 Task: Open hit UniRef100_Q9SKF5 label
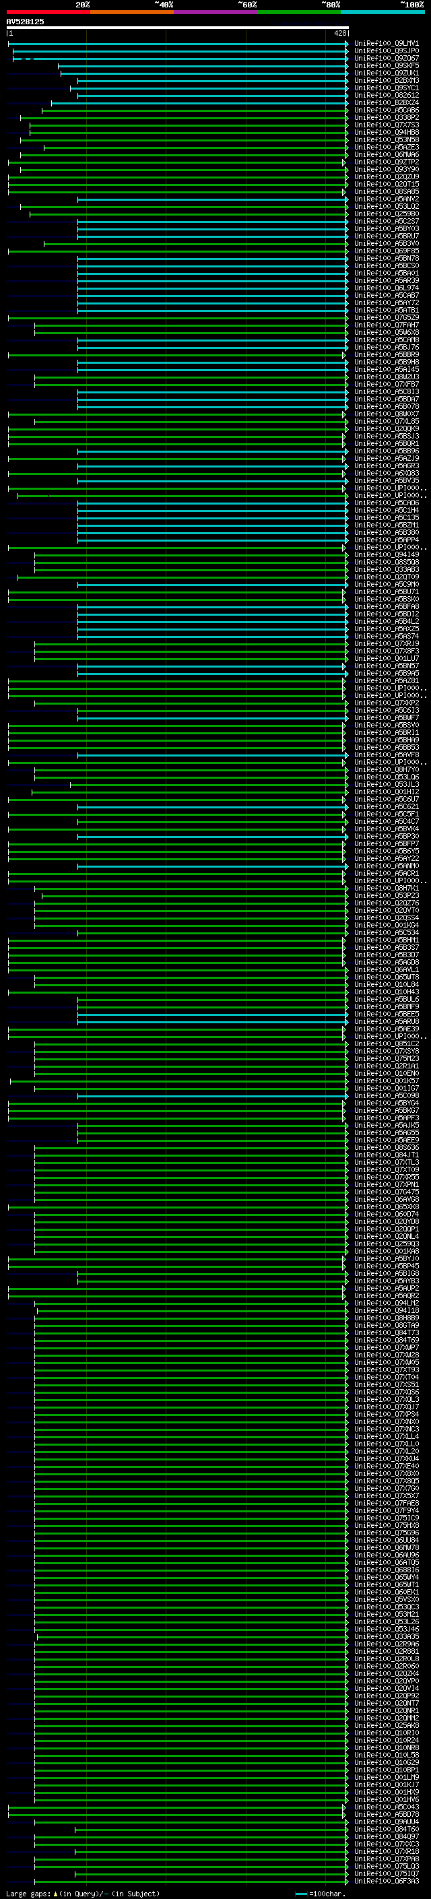(x=387, y=65)
